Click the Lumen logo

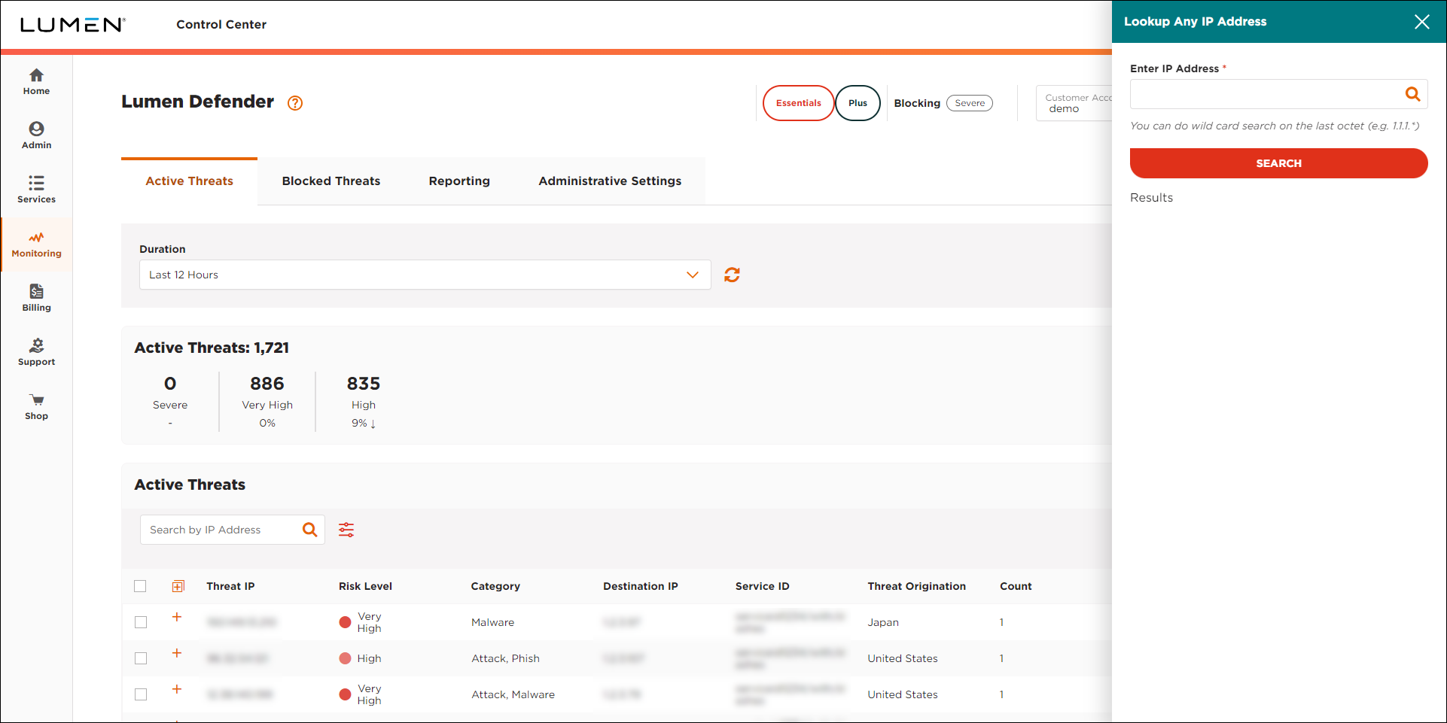pos(72,25)
